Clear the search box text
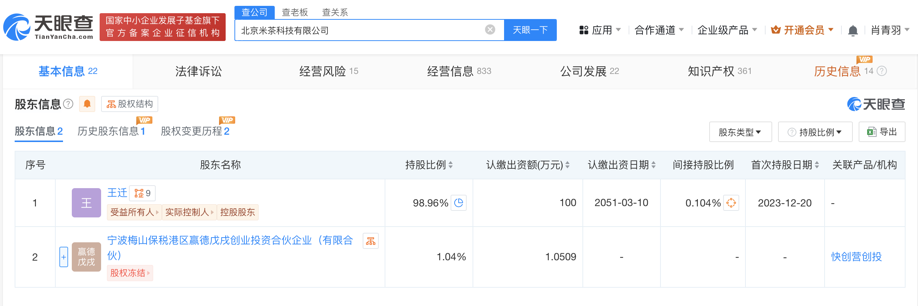 coord(490,30)
